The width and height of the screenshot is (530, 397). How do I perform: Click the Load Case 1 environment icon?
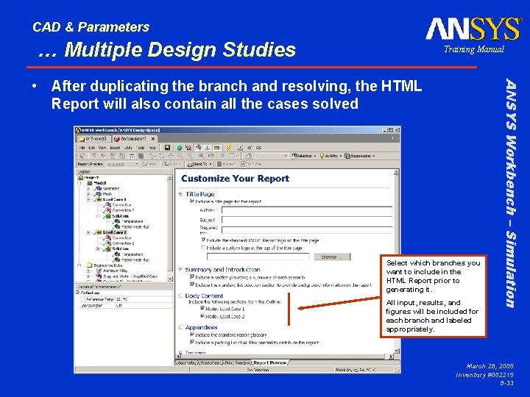99,199
